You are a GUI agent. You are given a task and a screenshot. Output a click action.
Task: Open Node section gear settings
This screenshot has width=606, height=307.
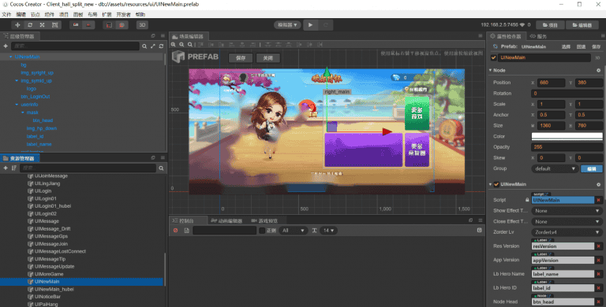click(599, 70)
